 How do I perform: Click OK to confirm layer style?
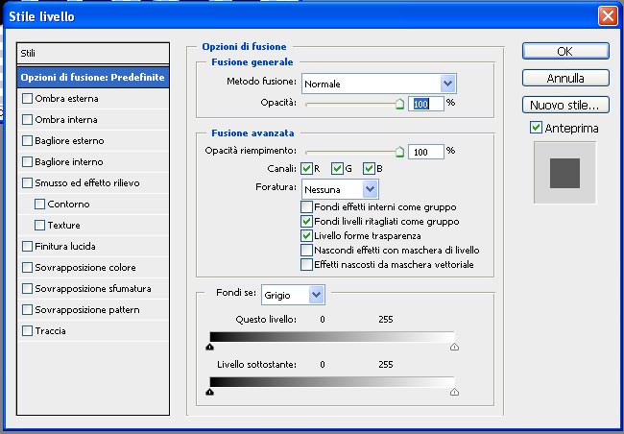point(565,51)
